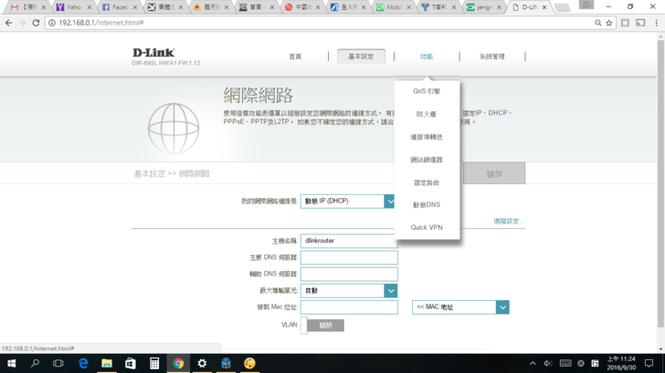
Task: Expand the 動態 IP (DHCP) connection type dropdown
Action: [390, 202]
